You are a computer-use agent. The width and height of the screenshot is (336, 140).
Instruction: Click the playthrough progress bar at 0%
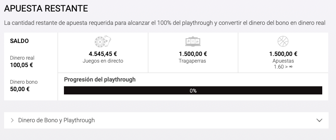pyautogui.click(x=193, y=90)
